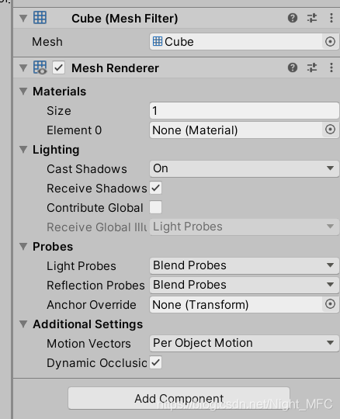Click the Add Component button
Image resolution: width=340 pixels, height=419 pixels.
[x=179, y=398]
